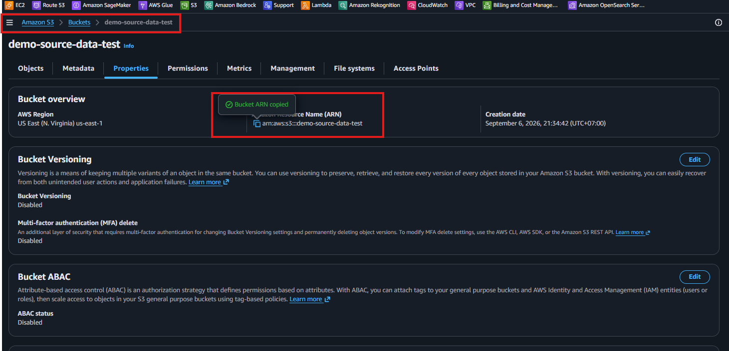Click the Bucket overview heading
The width and height of the screenshot is (729, 351).
pos(51,99)
